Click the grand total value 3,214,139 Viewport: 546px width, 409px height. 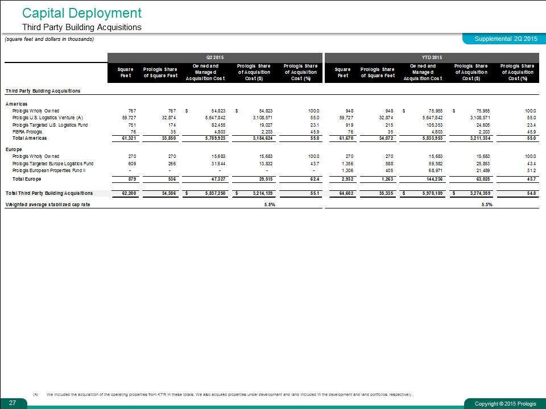(x=263, y=193)
